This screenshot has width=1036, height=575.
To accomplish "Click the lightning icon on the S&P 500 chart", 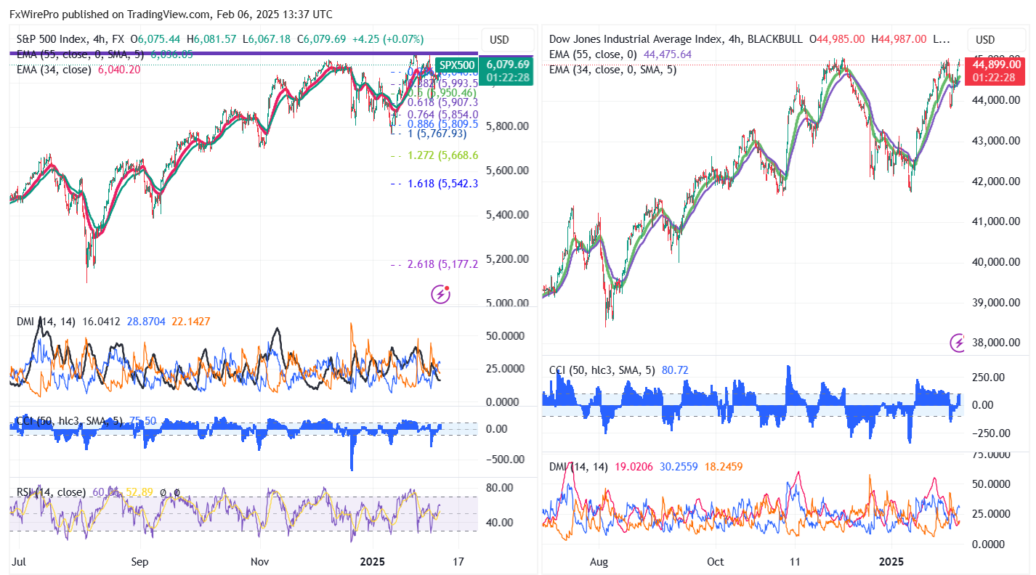I will pyautogui.click(x=440, y=293).
